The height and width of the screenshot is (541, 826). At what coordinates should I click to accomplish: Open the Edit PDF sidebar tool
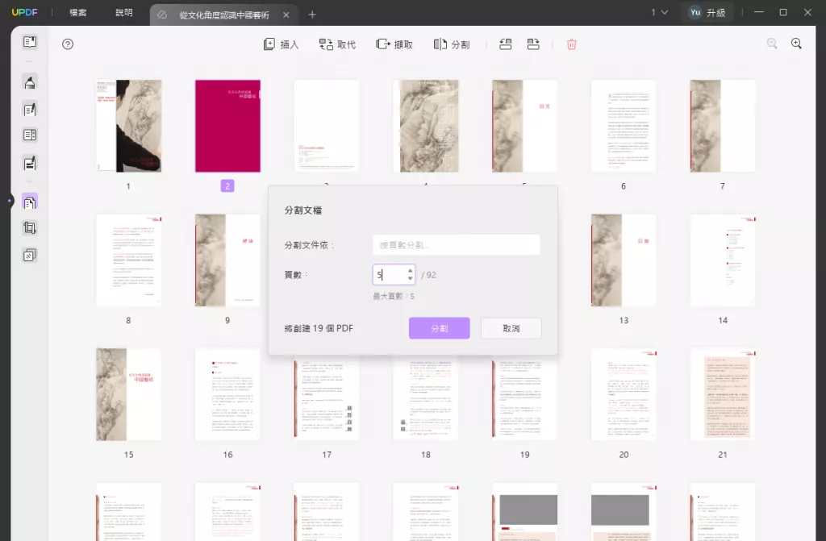[x=30, y=109]
